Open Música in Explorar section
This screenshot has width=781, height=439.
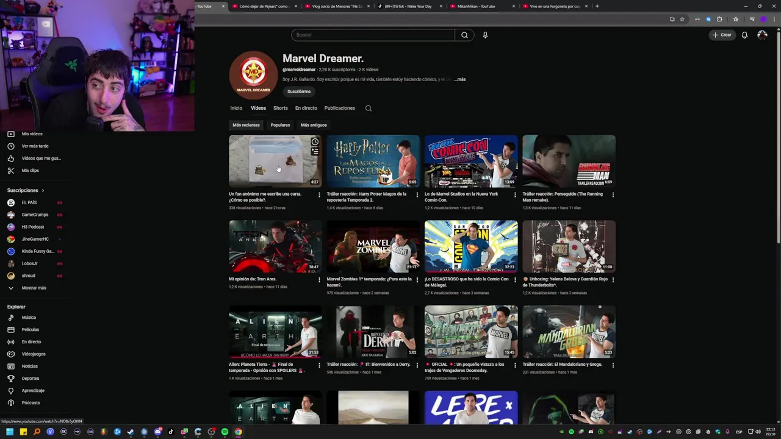tap(29, 317)
